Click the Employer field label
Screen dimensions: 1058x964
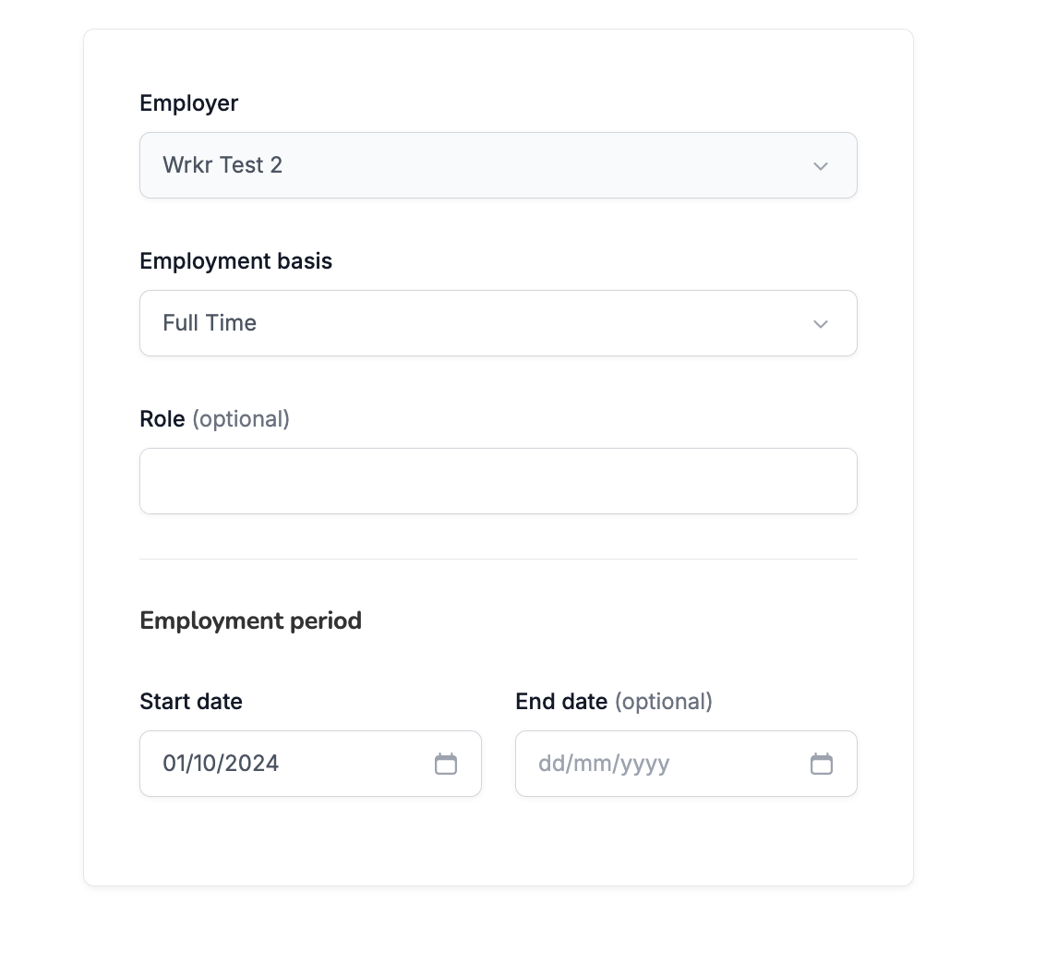coord(189,103)
